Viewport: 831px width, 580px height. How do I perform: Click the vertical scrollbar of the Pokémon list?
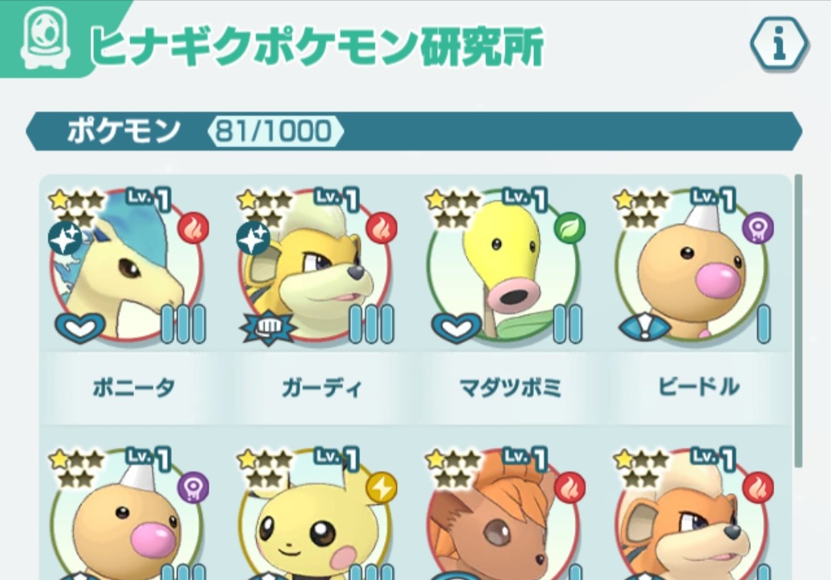(x=798, y=321)
